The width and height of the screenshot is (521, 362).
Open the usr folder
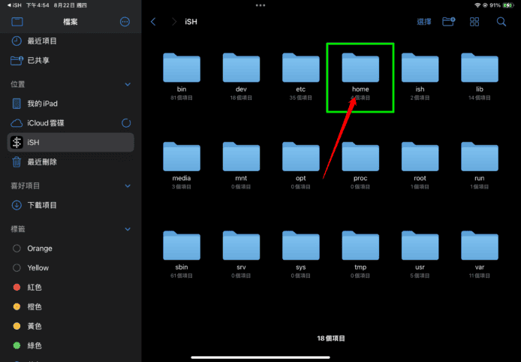pyautogui.click(x=420, y=248)
